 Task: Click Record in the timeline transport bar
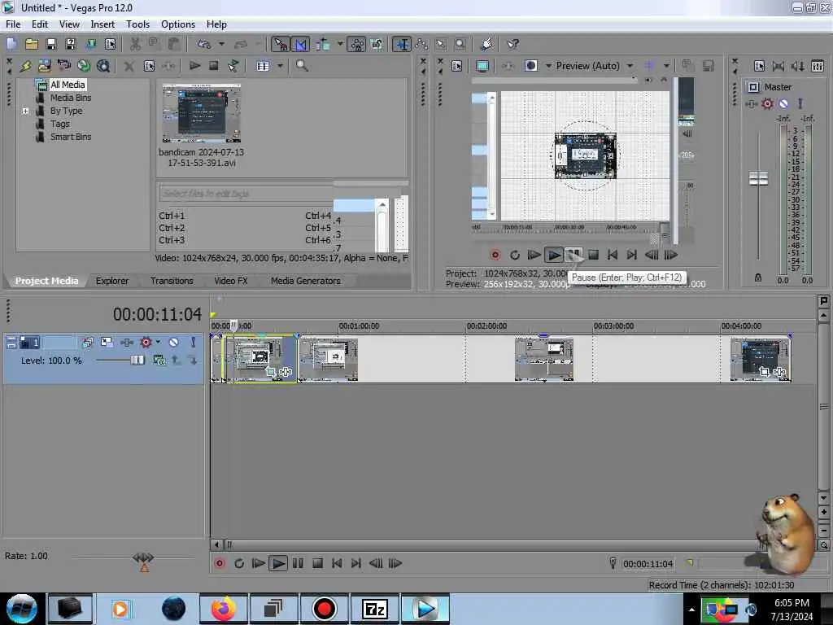220,563
